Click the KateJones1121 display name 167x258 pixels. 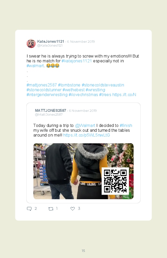pyautogui.click(x=50, y=41)
